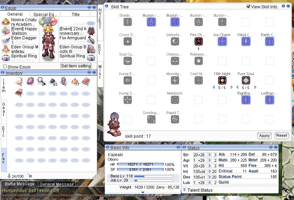
Task: Select the Release Ninja Spell icon
Action: (198, 61)
